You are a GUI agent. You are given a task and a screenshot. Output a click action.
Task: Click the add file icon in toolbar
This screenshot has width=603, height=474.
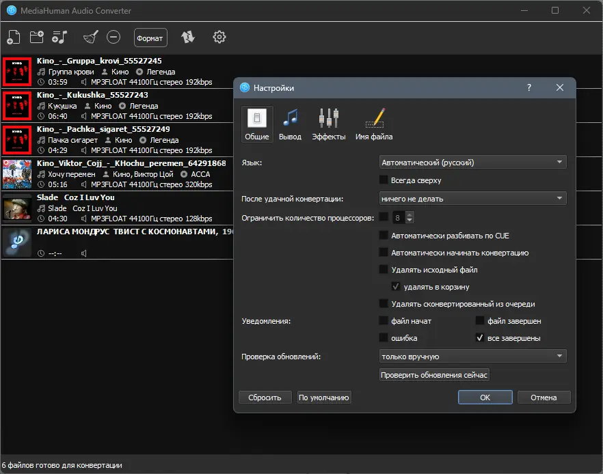[14, 38]
